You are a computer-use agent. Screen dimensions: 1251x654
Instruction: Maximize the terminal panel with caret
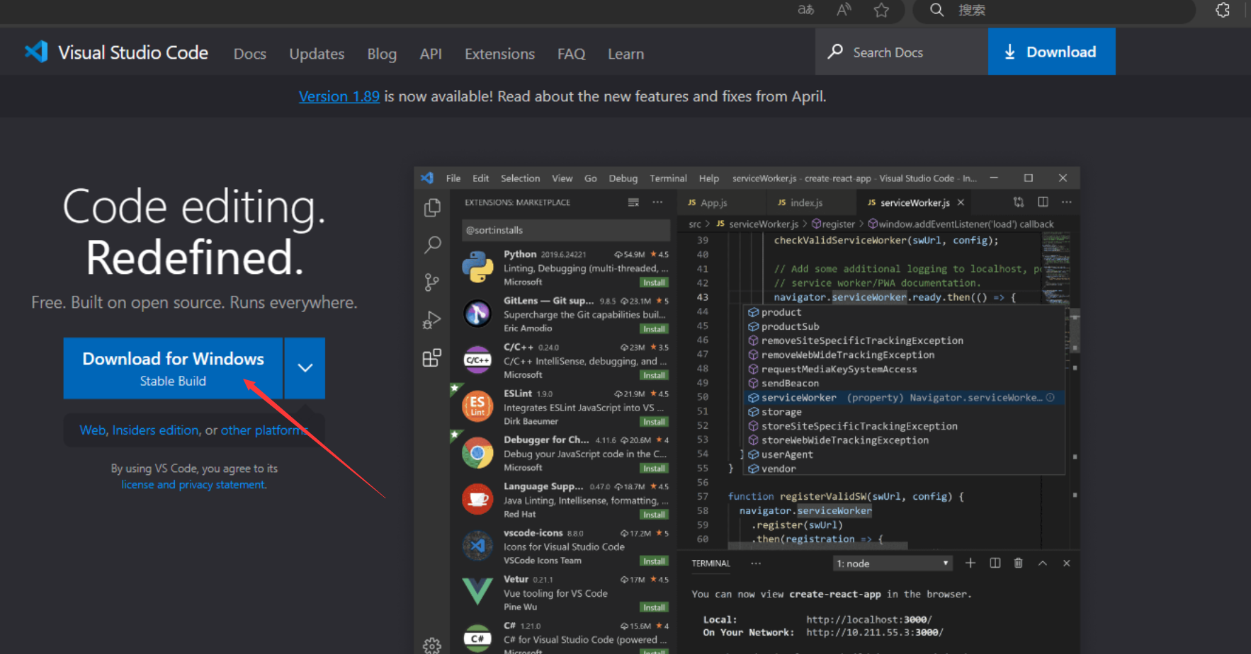coord(1043,563)
